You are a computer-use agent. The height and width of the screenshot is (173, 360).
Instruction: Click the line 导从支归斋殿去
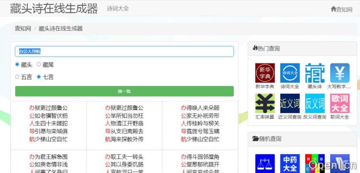coord(124,131)
